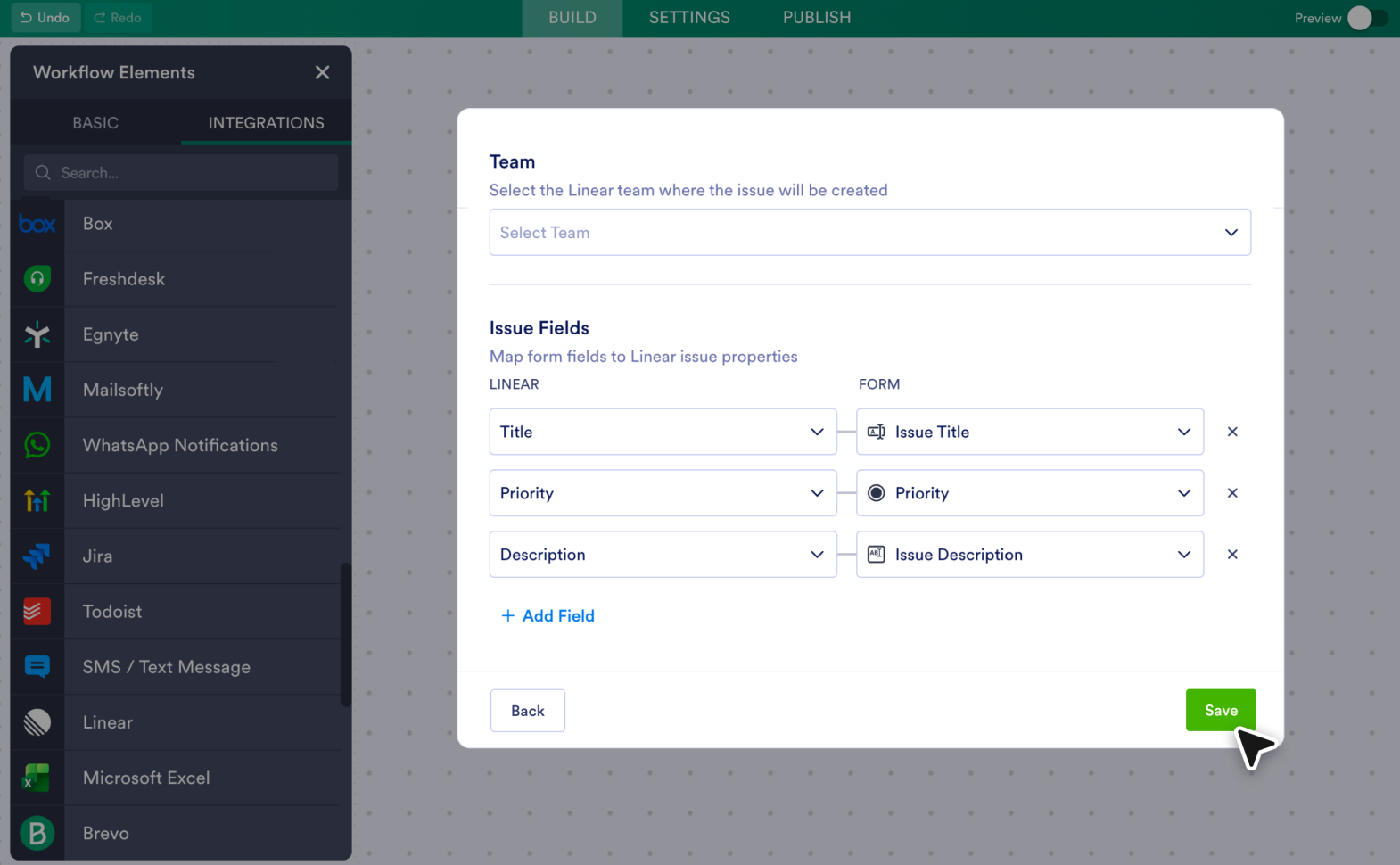1400x865 pixels.
Task: Click the Egnyte logo icon
Action: tap(37, 334)
